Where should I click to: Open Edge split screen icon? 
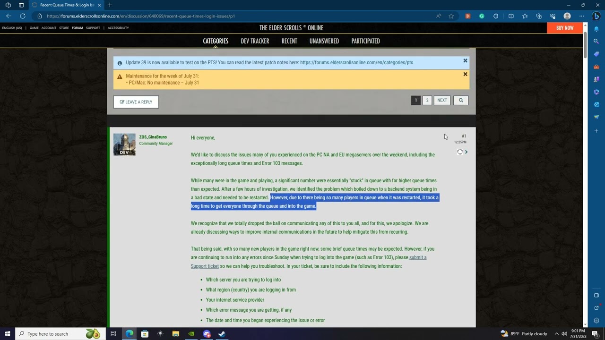[511, 16]
